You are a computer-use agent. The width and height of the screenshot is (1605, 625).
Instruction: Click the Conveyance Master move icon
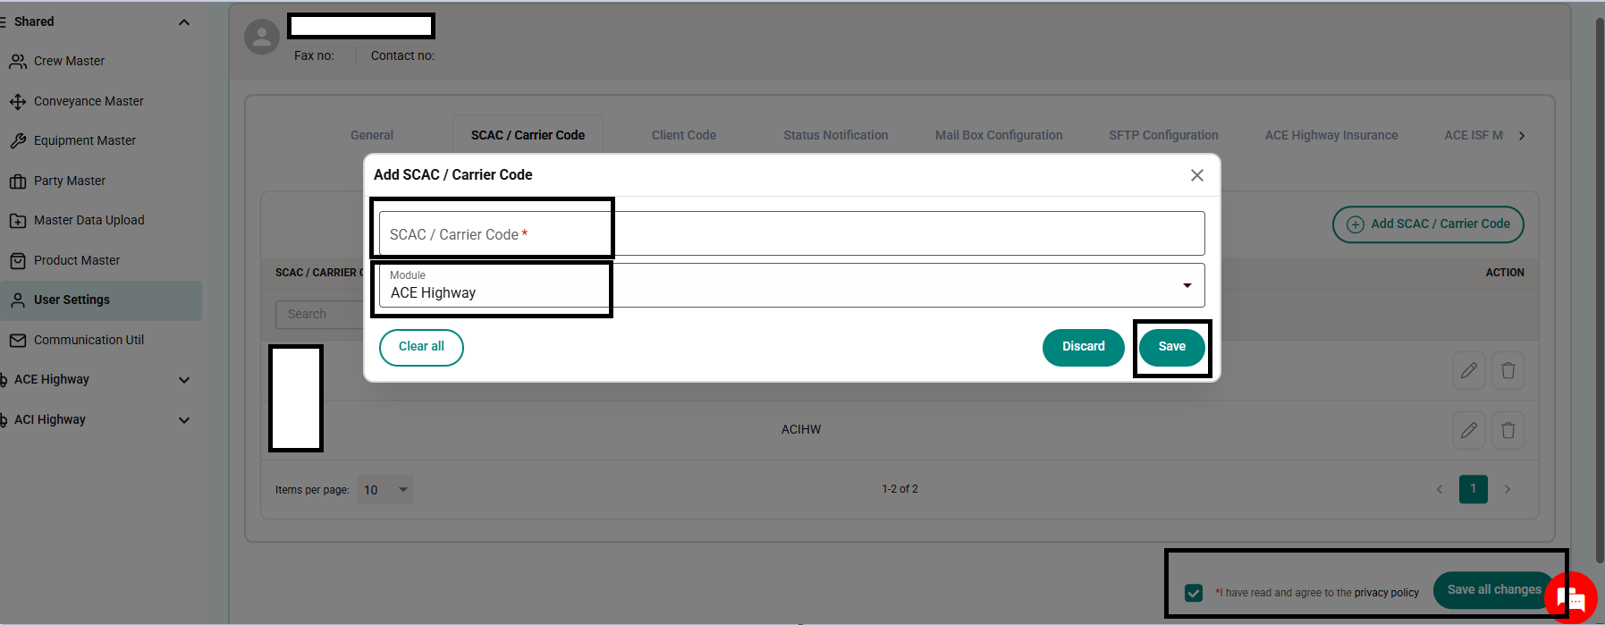18,102
